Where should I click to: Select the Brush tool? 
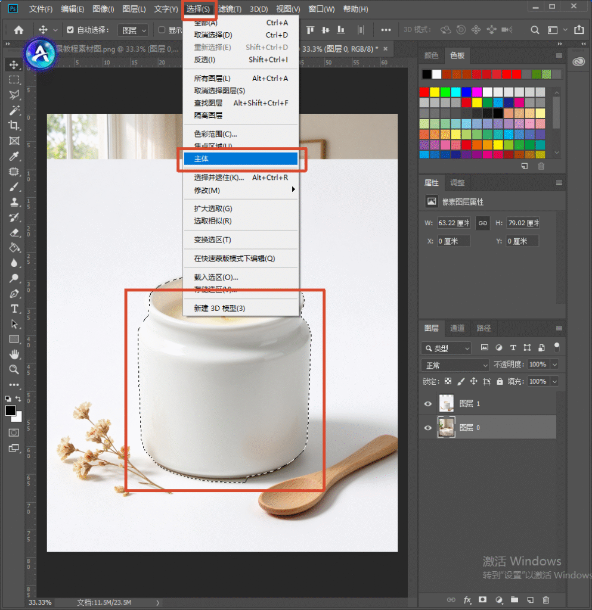(x=14, y=187)
